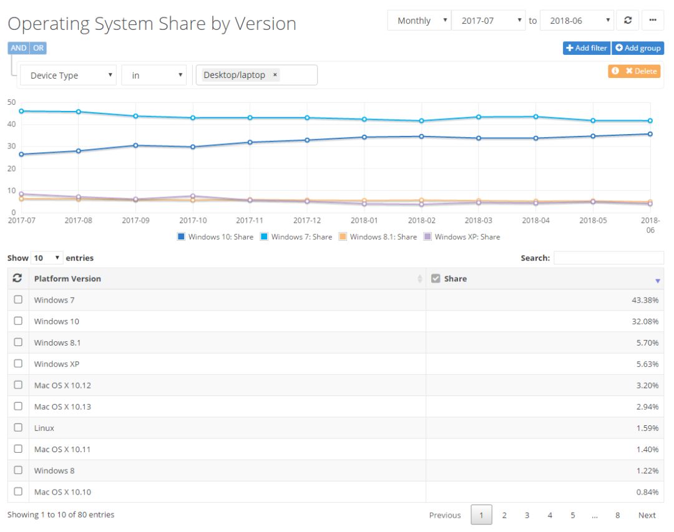
Task: Toggle the Windows XP legend swatch
Action: click(427, 236)
